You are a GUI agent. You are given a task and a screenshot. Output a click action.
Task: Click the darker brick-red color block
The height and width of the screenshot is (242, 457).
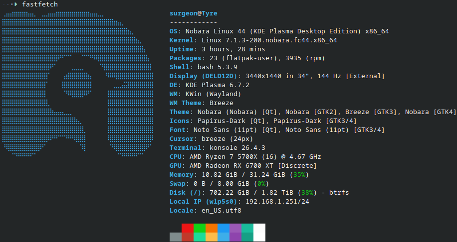pyautogui.click(x=188, y=237)
